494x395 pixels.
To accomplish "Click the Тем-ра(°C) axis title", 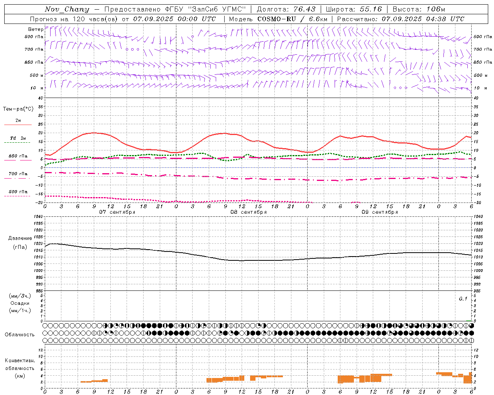I will 18,109.
